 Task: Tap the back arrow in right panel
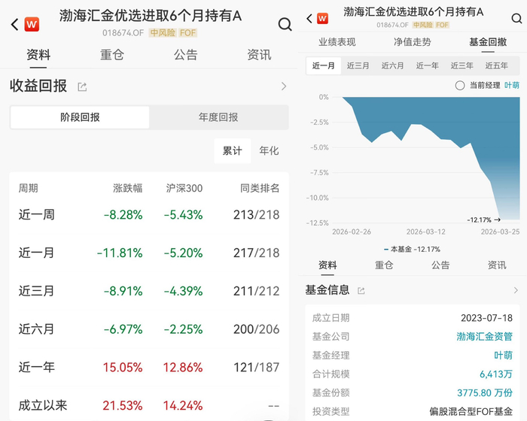point(309,18)
